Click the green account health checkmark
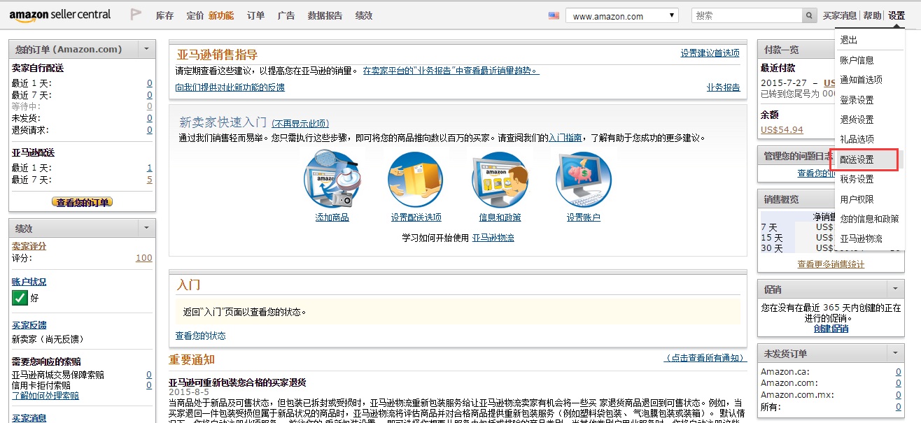This screenshot has width=921, height=423. pos(20,298)
